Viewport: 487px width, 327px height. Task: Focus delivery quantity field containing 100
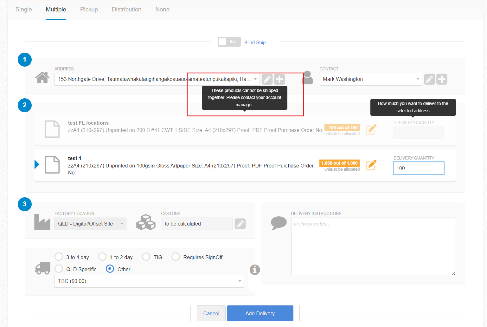click(419, 168)
